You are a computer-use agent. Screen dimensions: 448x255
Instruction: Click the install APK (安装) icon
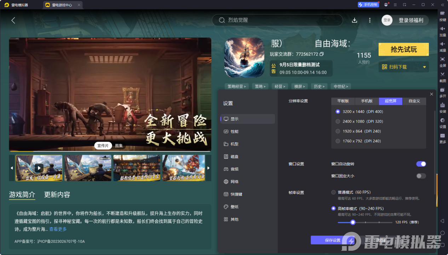[442, 107]
